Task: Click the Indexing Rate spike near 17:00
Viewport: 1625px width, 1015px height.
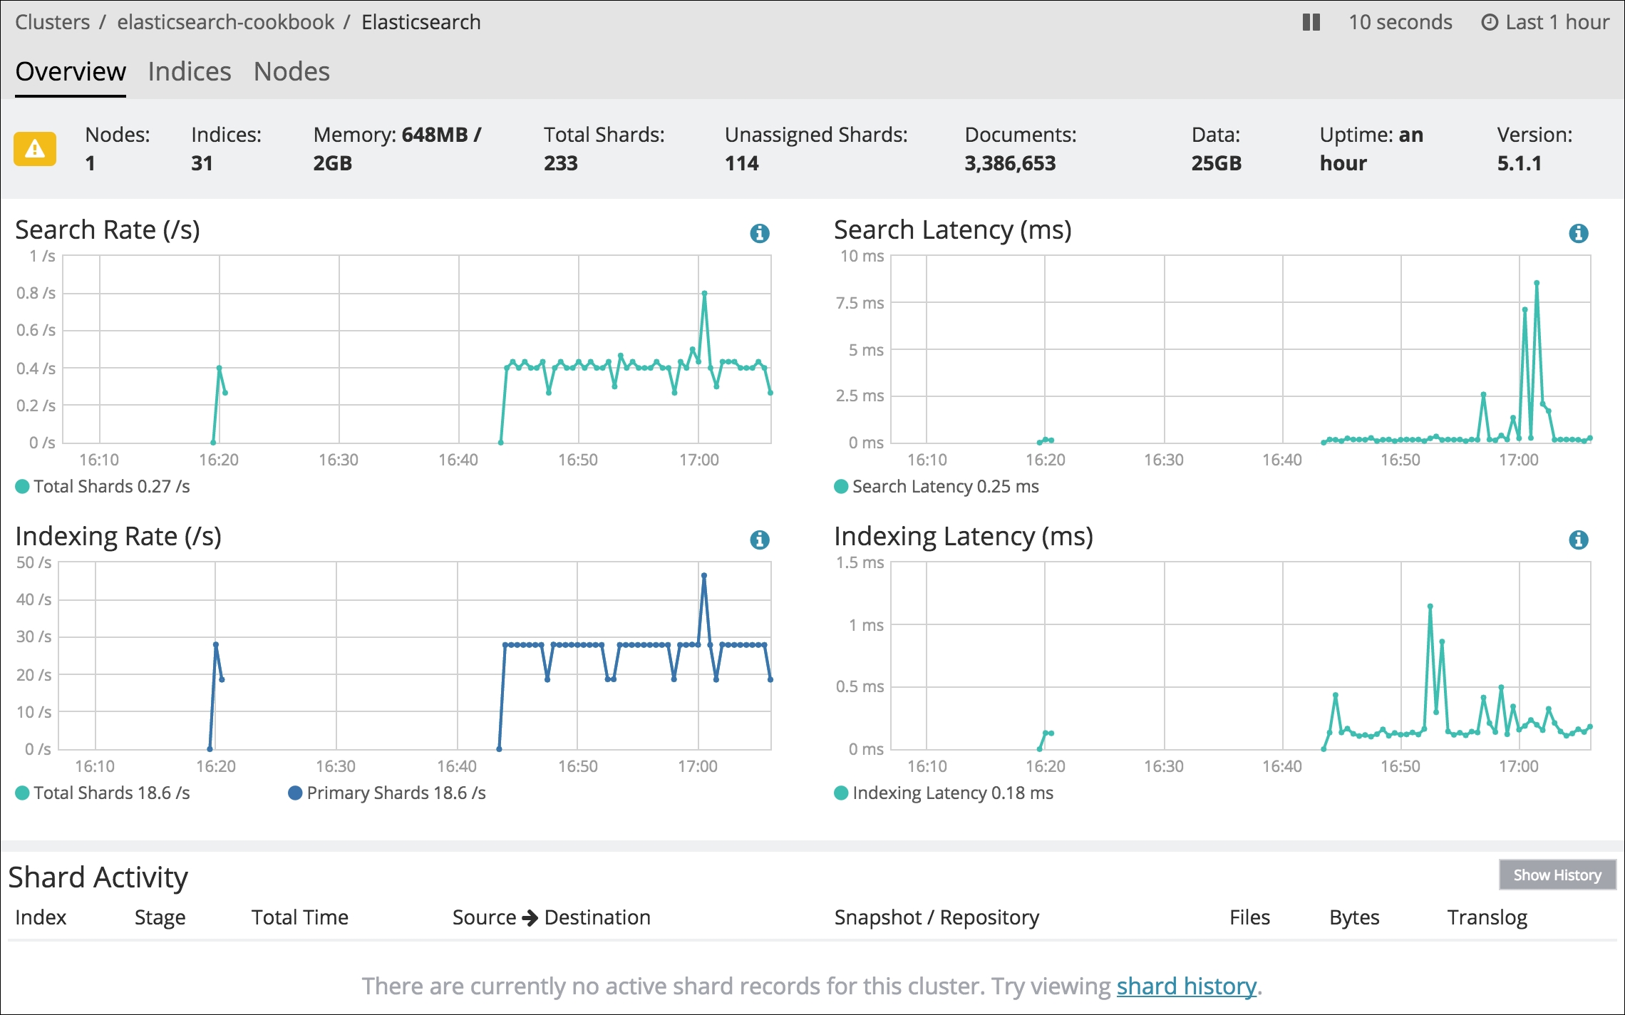Action: pyautogui.click(x=703, y=575)
